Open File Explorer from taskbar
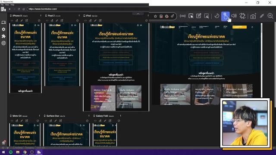This screenshot has width=276, height=155. (18, 152)
